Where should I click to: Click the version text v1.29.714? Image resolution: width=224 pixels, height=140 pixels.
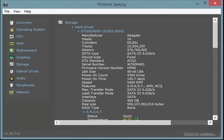12,134
